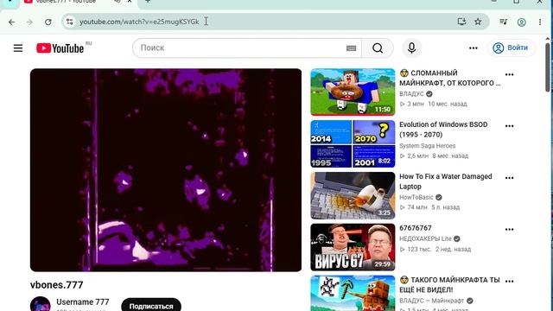
Task: Open site information icon in address bar
Action: pos(70,22)
